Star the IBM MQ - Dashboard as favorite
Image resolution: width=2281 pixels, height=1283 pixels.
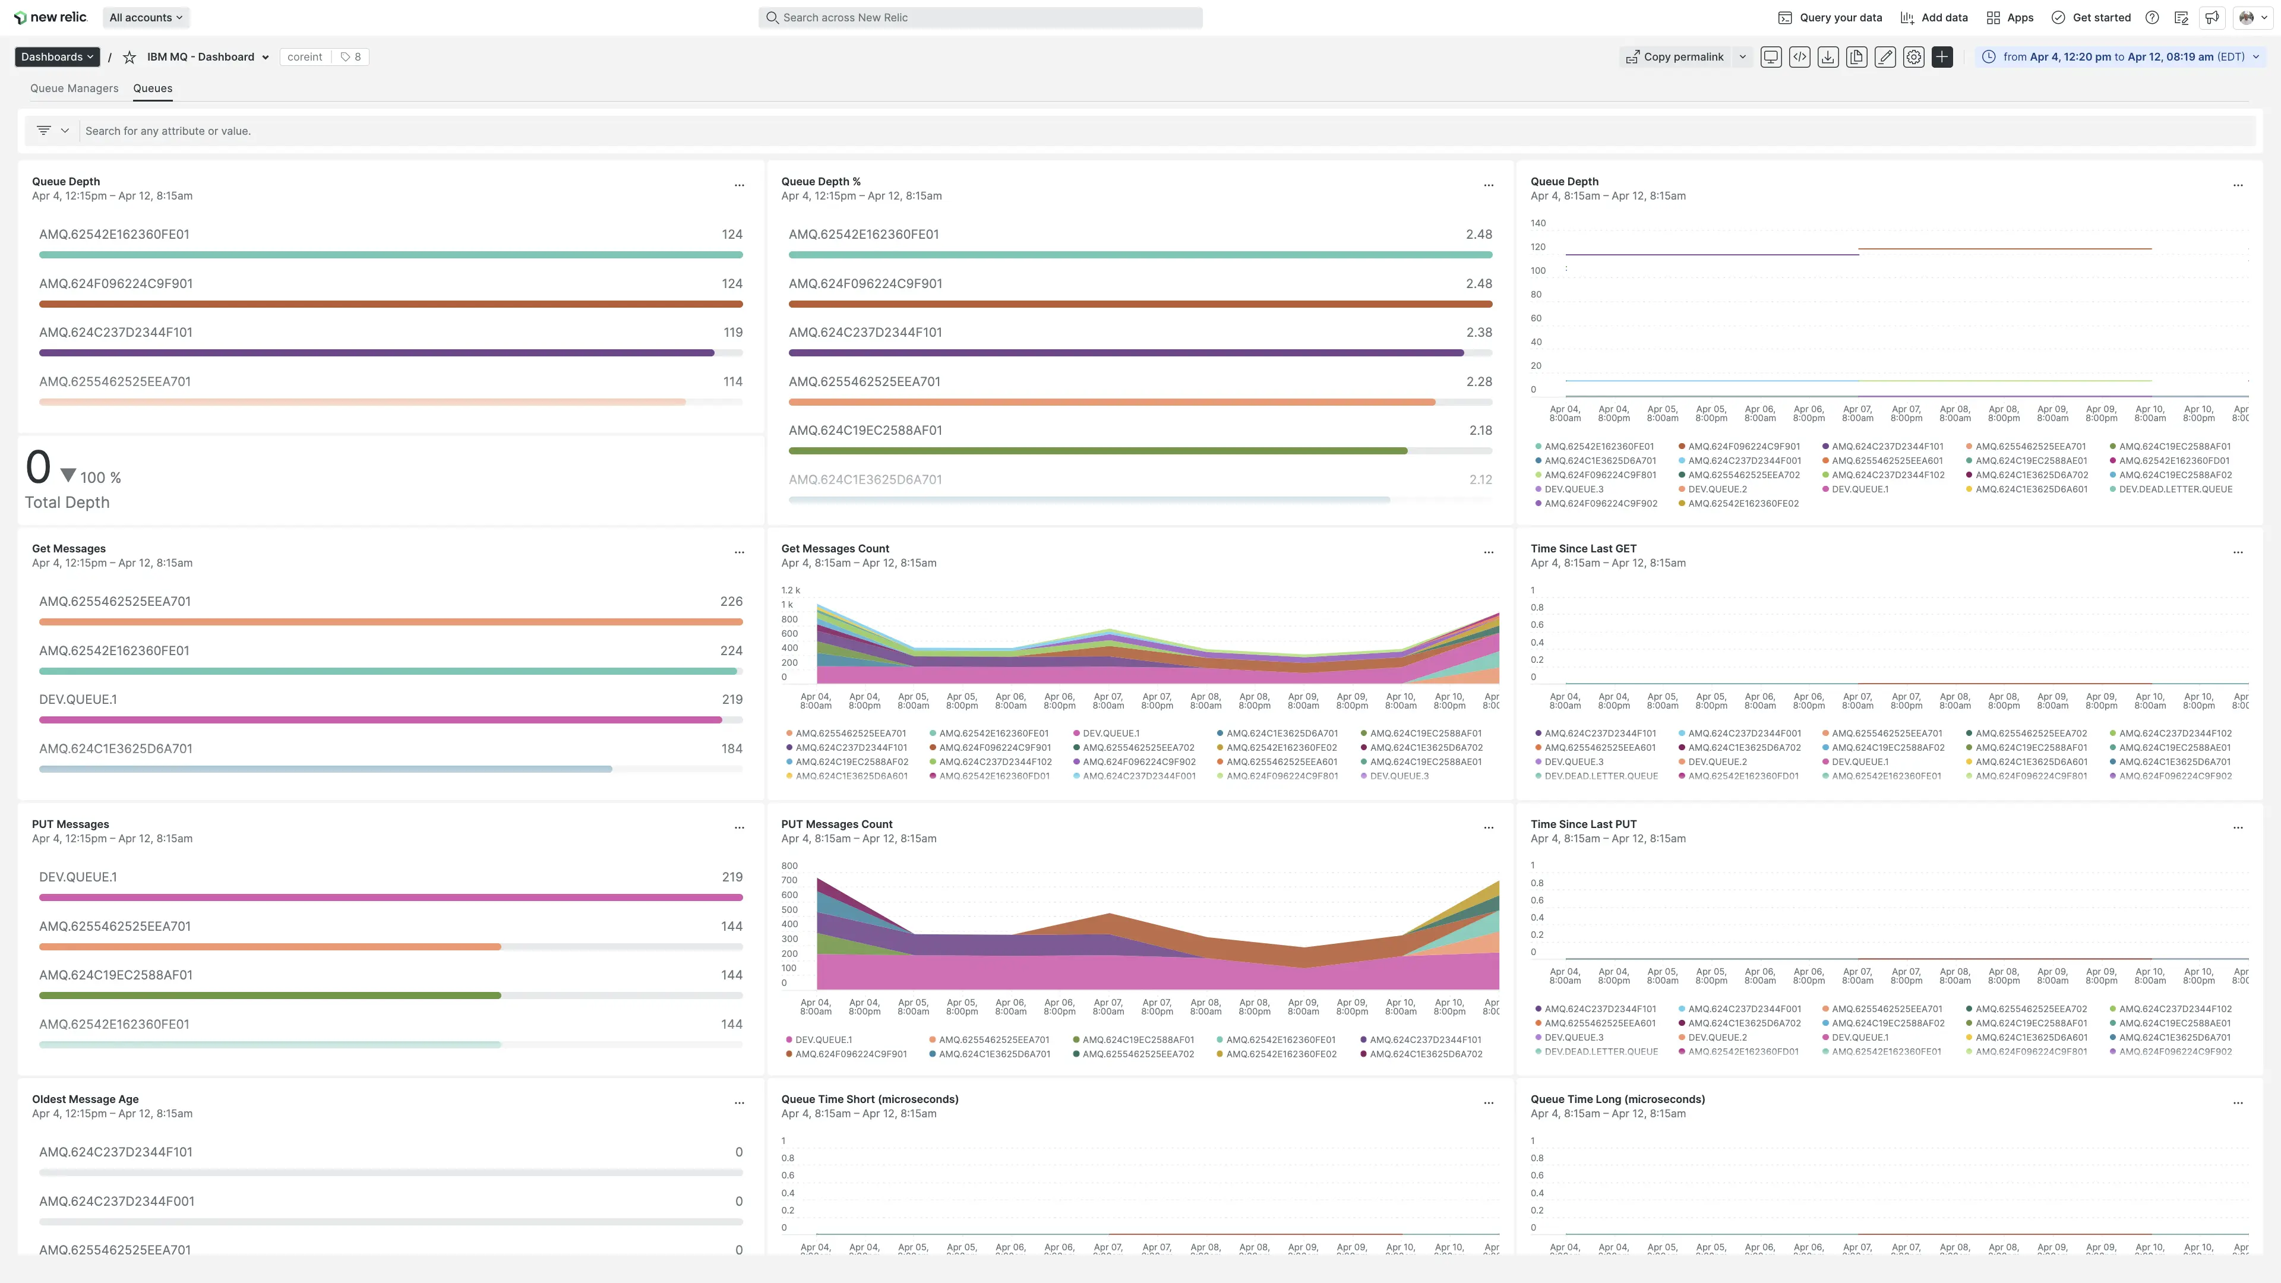129,56
